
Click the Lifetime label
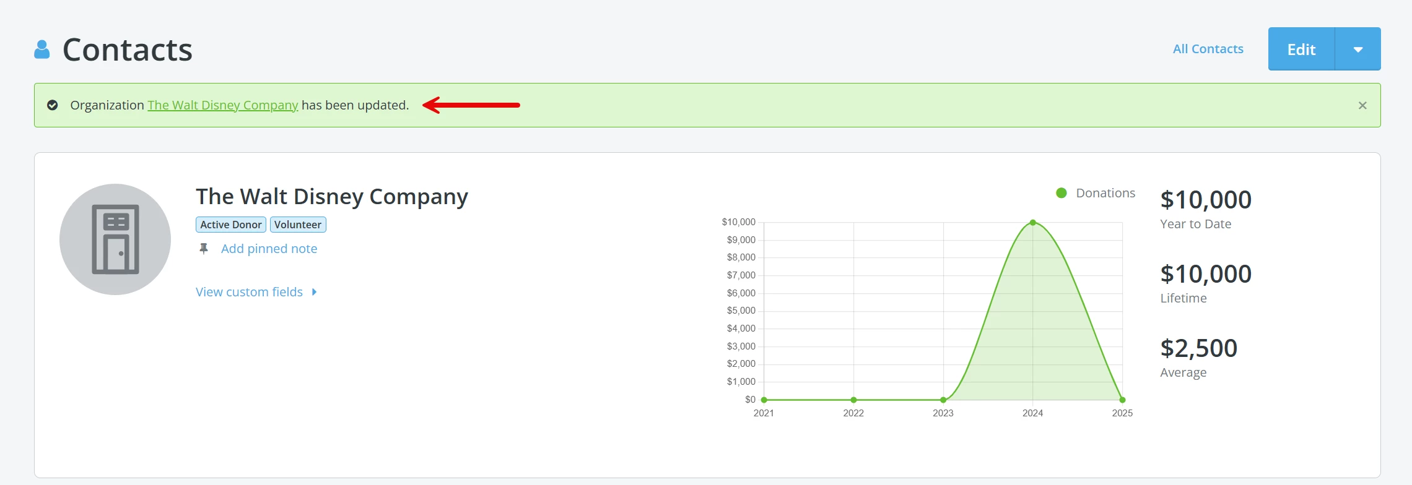click(x=1183, y=298)
